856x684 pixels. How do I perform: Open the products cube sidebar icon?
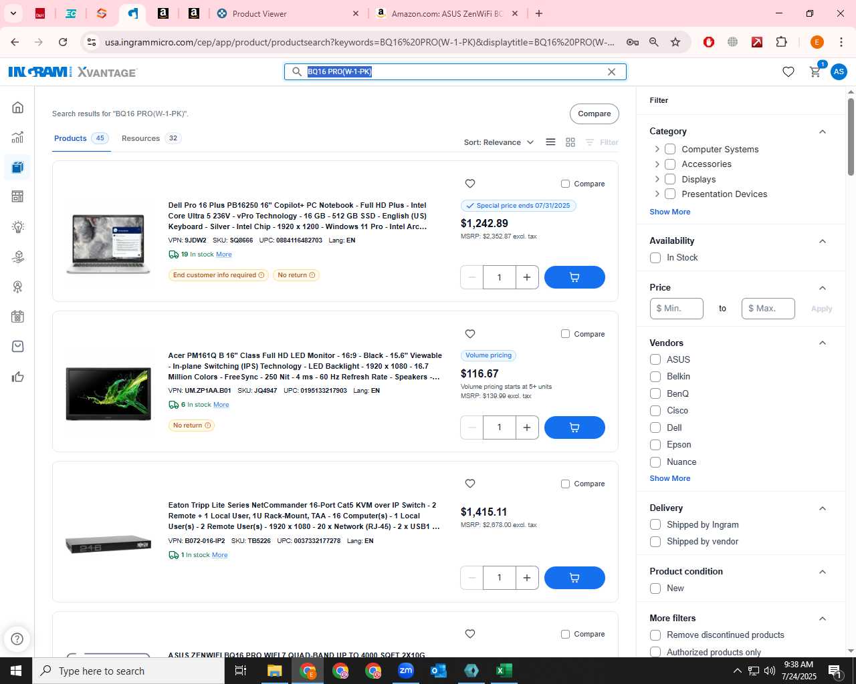tap(18, 167)
